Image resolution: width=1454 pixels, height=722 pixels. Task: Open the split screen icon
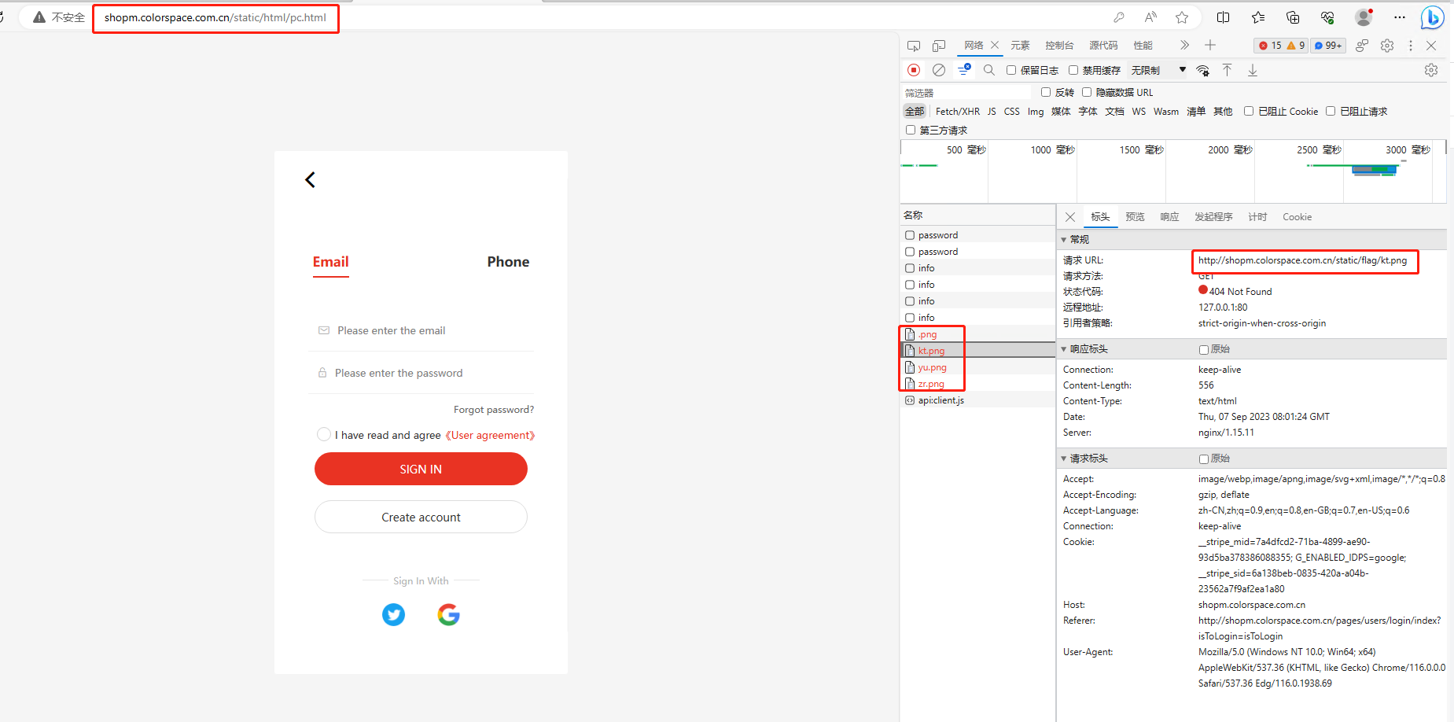coord(1224,17)
